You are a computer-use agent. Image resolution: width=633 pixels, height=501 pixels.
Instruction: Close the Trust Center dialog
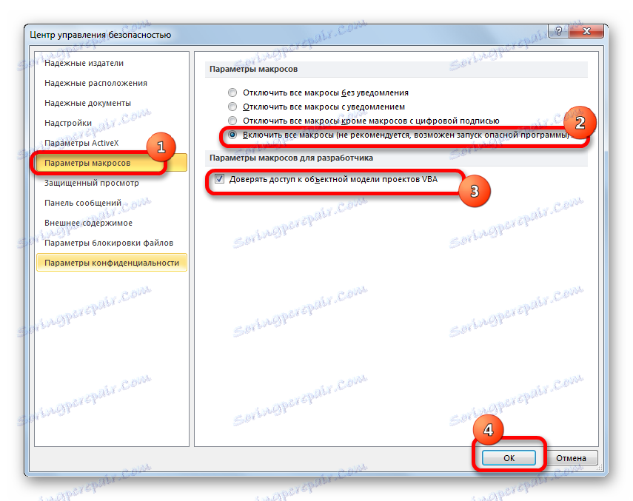pyautogui.click(x=586, y=31)
